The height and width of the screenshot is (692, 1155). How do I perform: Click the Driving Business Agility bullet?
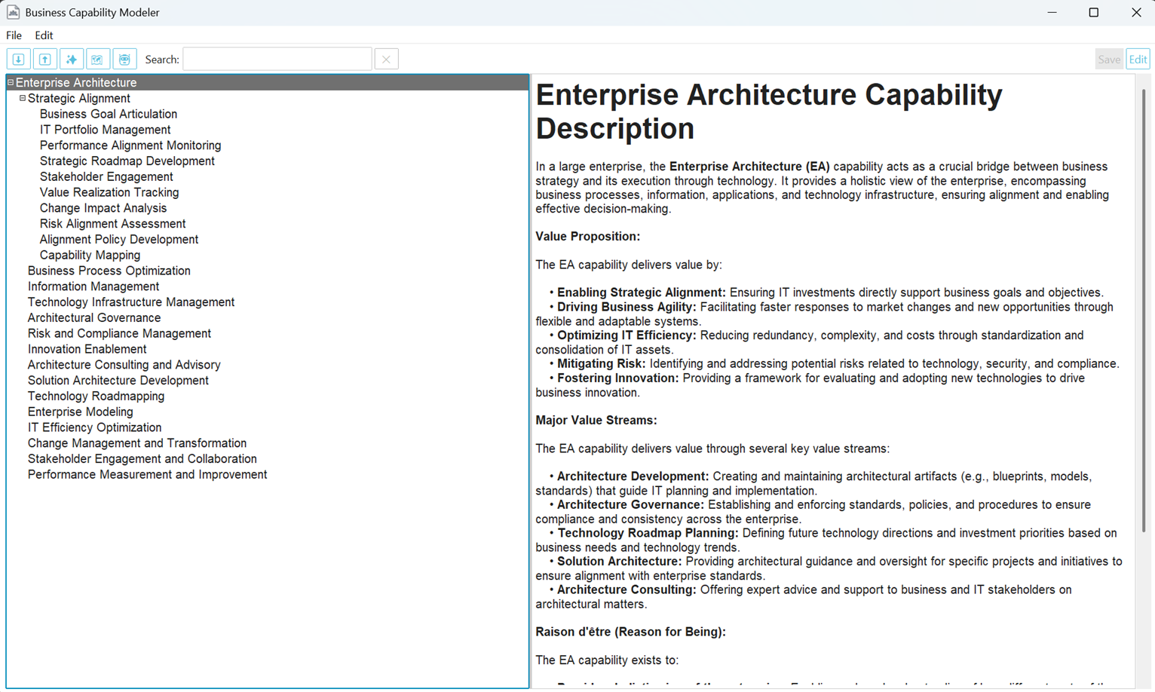824,314
